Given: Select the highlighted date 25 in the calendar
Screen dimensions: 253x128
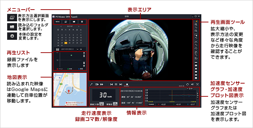Looking at the screenshot, I should click(66, 43).
